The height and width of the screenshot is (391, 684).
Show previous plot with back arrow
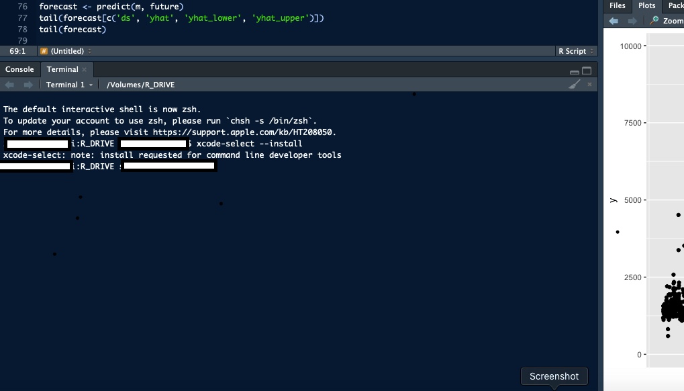point(614,21)
